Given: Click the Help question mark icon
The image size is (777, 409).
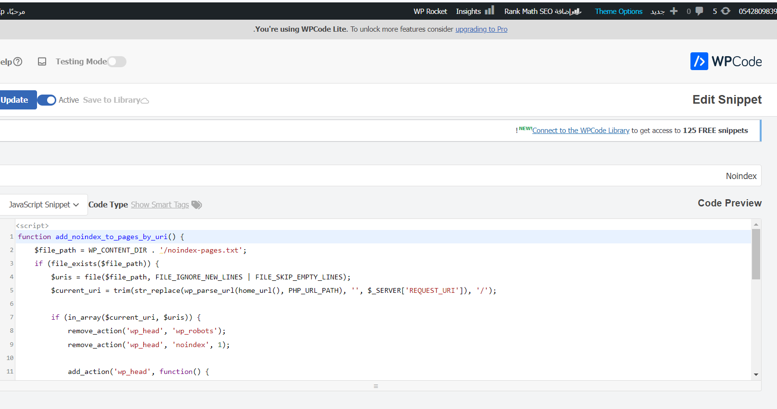Looking at the screenshot, I should (18, 61).
